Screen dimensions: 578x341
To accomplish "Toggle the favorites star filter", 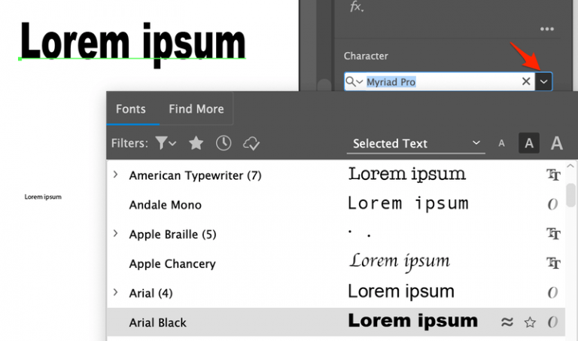I will pyautogui.click(x=196, y=143).
